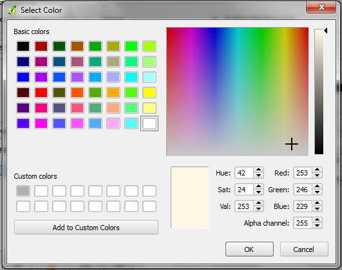Increase Red with the up arrow
This screenshot has height=270, width=342.
point(318,170)
